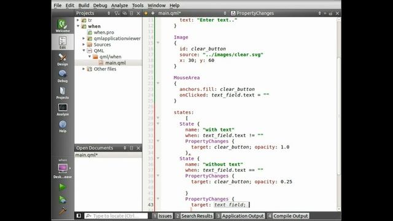393x221 pixels.
Task: Open the Tools menu
Action: click(x=138, y=6)
